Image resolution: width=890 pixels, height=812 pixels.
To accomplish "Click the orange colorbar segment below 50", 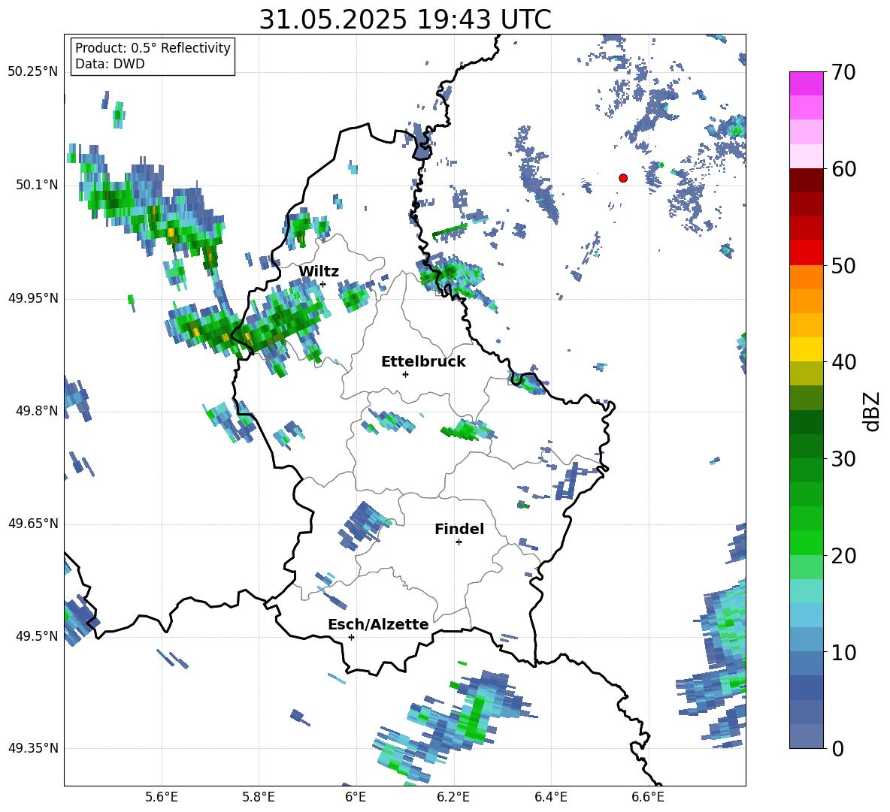I will 806,277.
